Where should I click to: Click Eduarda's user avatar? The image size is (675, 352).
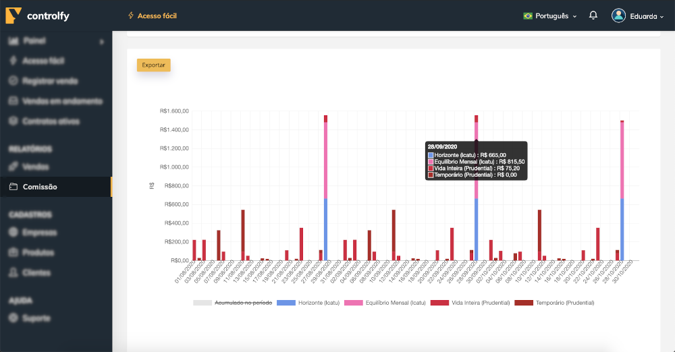(x=618, y=16)
